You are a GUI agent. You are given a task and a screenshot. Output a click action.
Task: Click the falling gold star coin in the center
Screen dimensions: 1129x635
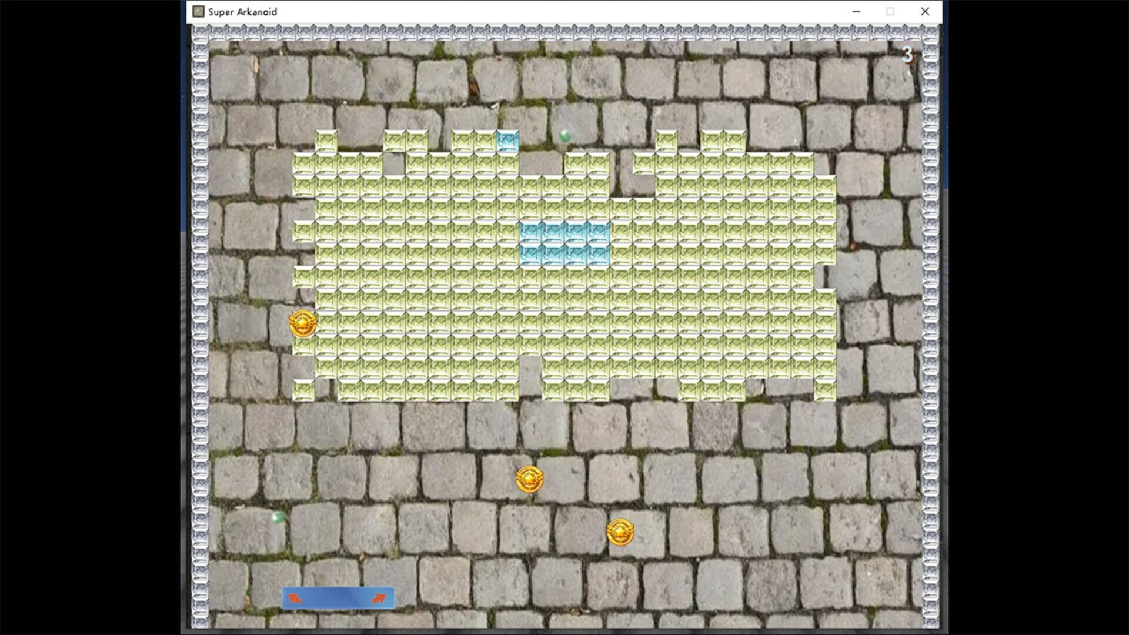pos(529,479)
